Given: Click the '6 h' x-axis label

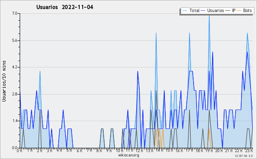Looking at the screenshot, I should (79, 150).
